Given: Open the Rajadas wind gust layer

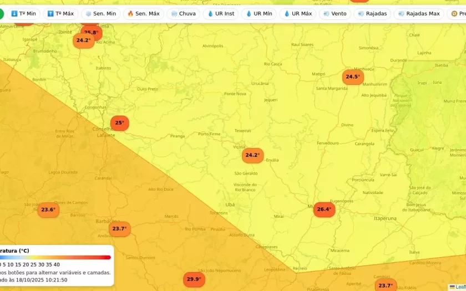Looking at the screenshot, I should coord(372,14).
